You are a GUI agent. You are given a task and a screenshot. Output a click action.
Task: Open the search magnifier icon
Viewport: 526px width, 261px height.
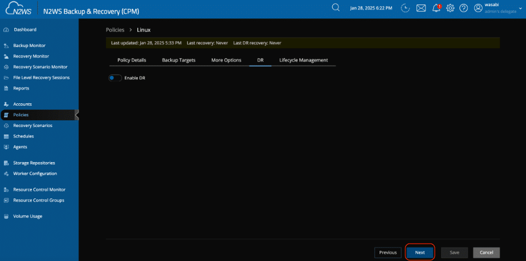coord(336,7)
